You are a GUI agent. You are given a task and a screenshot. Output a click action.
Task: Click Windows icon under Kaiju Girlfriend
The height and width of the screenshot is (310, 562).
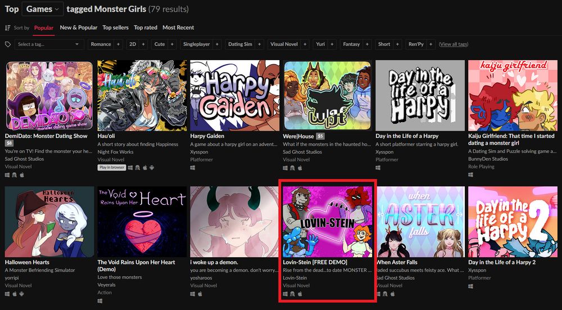(x=470, y=175)
